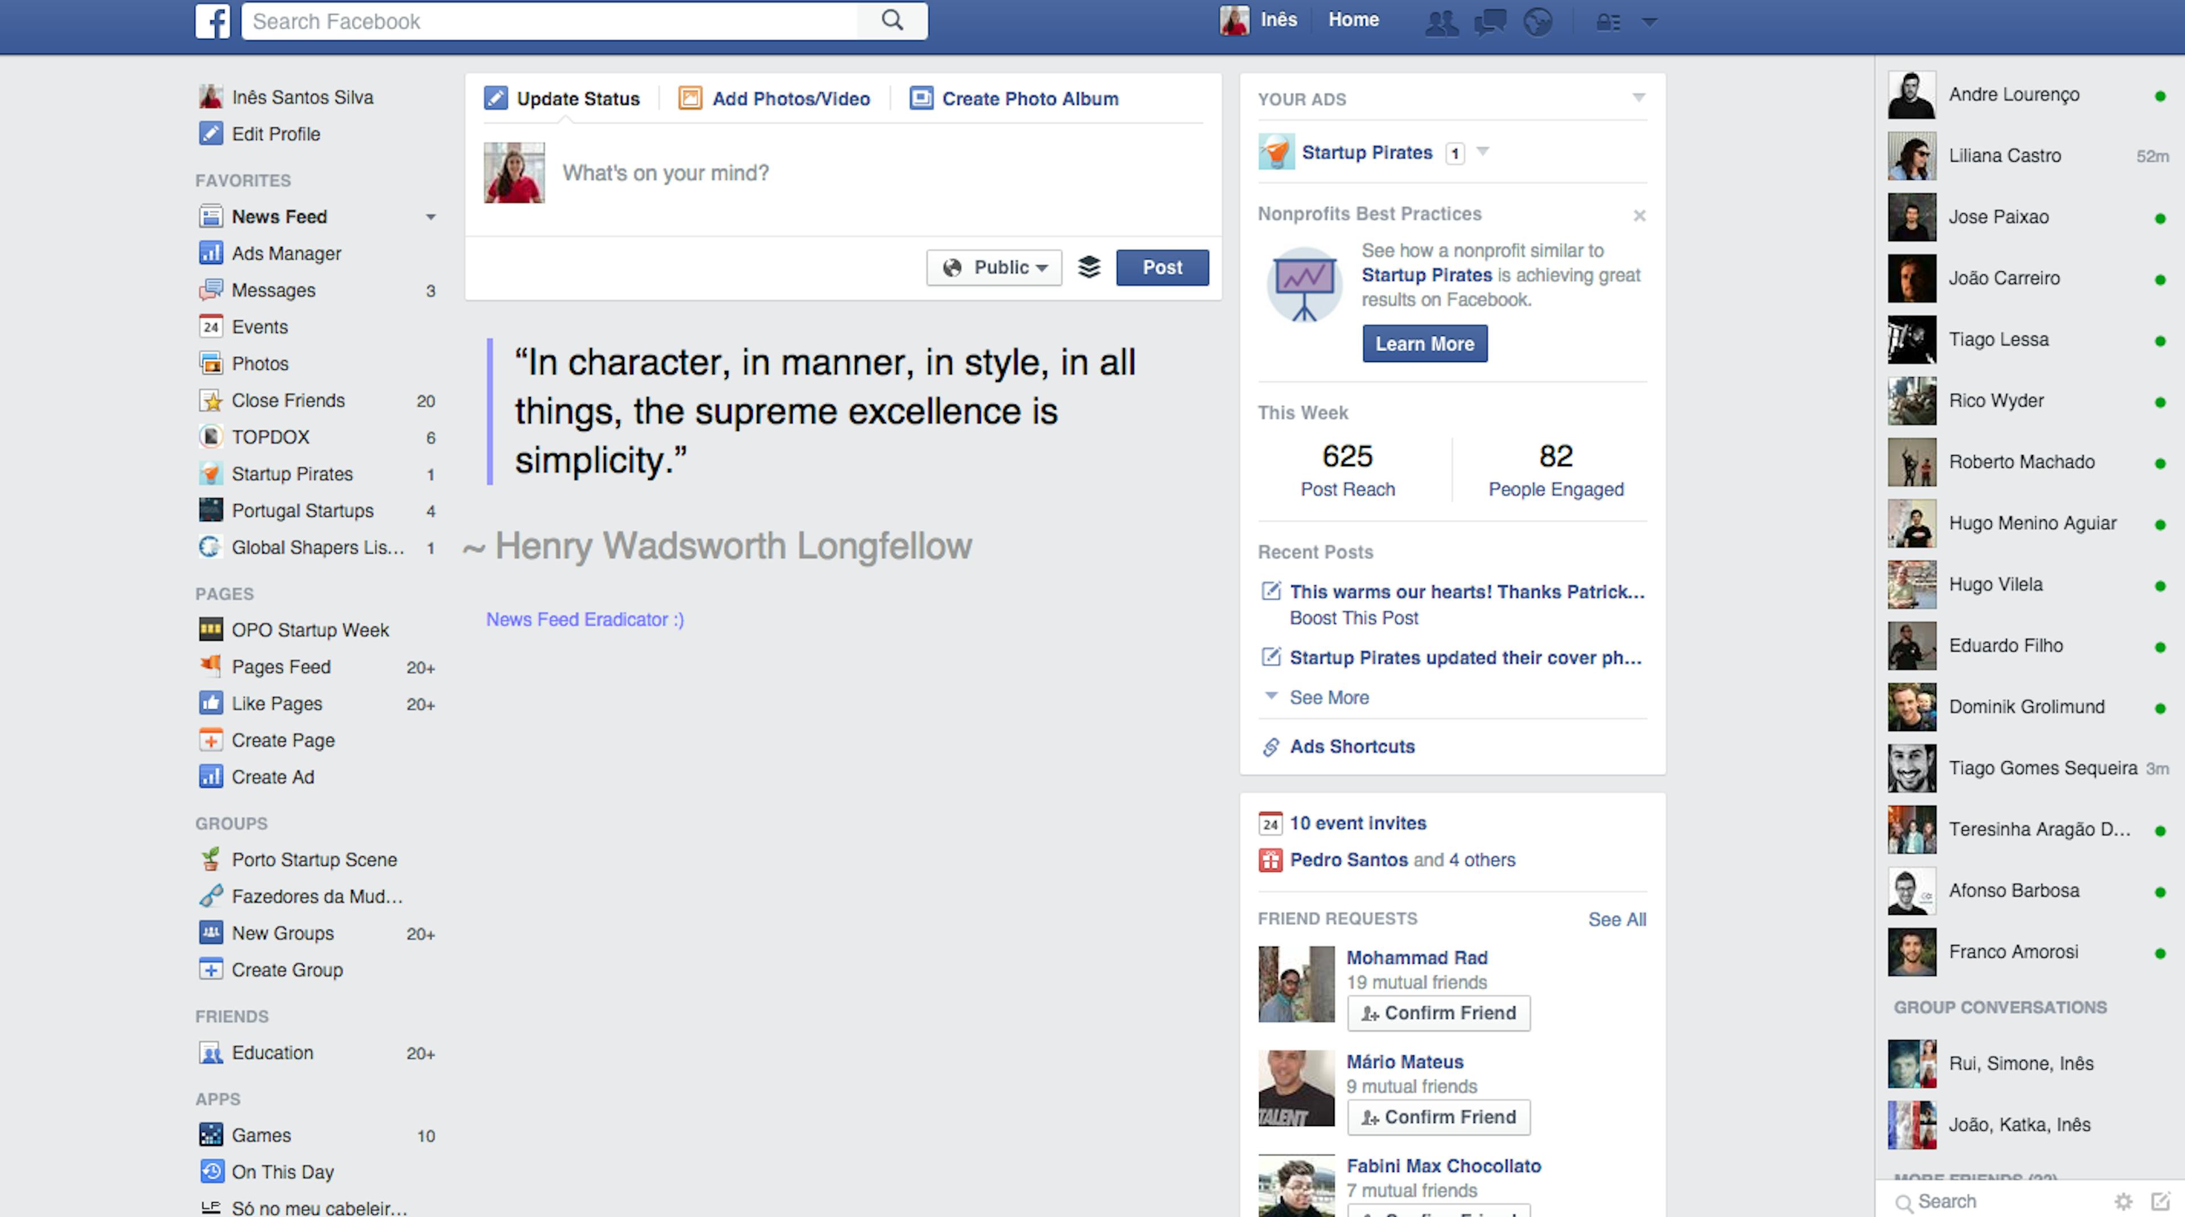Close Nonprofits Best Practices tip
The height and width of the screenshot is (1217, 2185).
point(1639,216)
